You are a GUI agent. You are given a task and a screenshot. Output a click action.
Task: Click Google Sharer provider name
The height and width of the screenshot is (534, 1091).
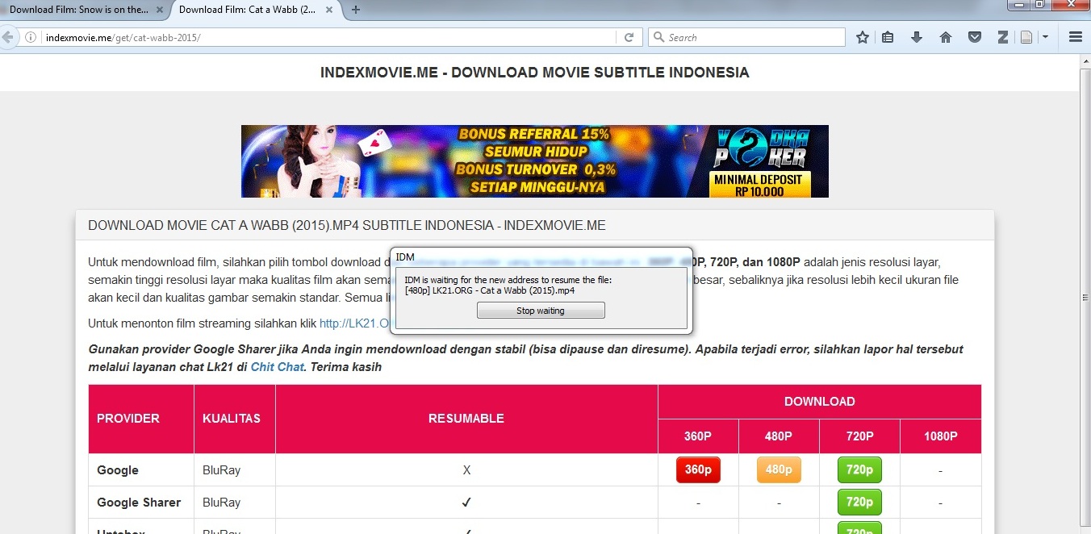pyautogui.click(x=139, y=503)
